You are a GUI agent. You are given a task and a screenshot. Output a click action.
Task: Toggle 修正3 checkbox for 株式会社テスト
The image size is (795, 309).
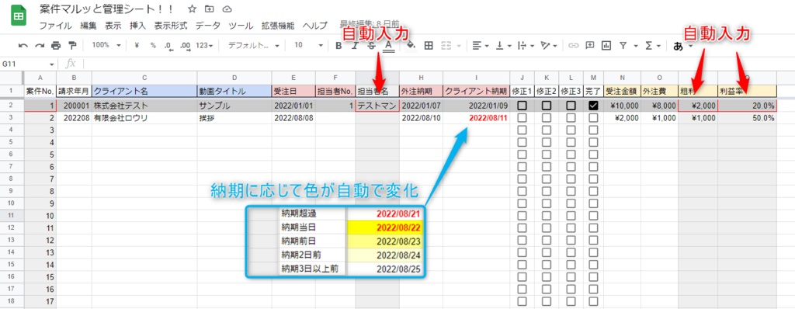coord(571,106)
